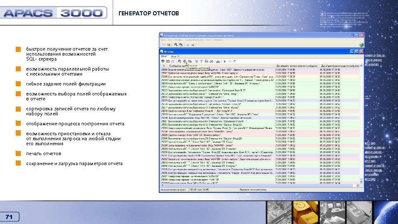Click the red cross icon in main toolbar
The image size is (398, 224).
coord(193,45)
